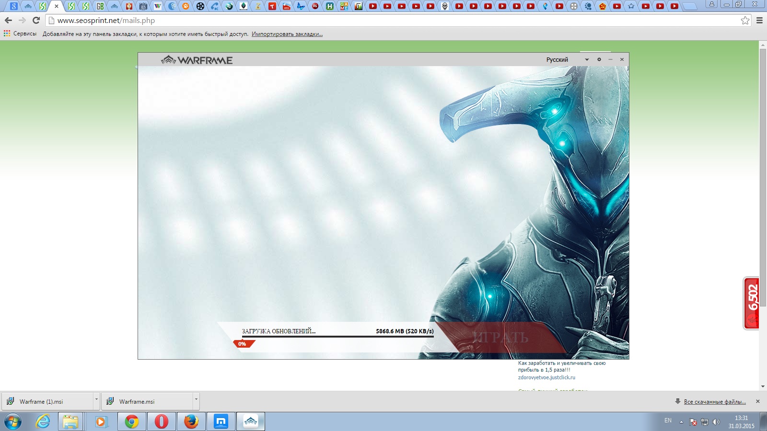Open the volume control in system tray

tap(716, 422)
